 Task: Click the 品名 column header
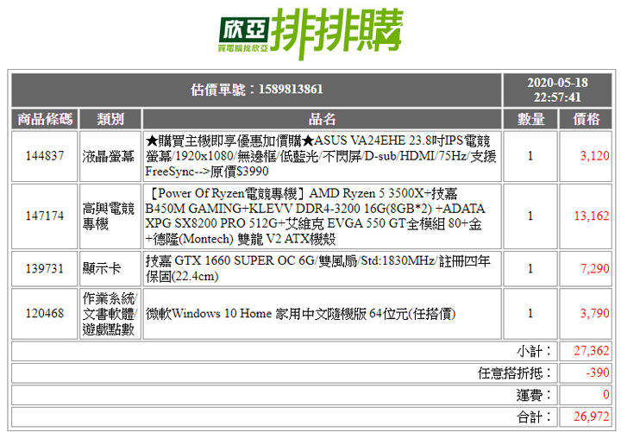[x=322, y=119]
